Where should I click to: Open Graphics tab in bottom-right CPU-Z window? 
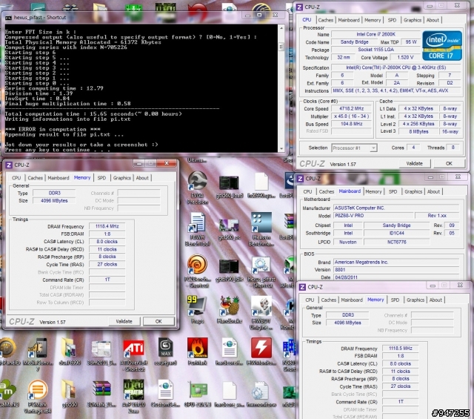coord(415,300)
